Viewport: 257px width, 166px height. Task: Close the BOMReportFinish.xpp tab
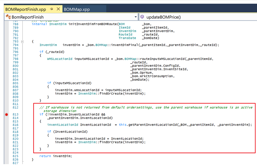tap(58, 9)
